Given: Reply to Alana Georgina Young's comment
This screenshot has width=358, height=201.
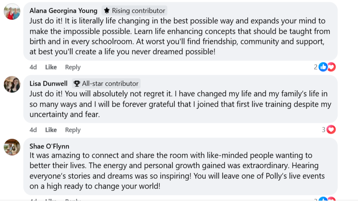Looking at the screenshot, I should point(73,67).
